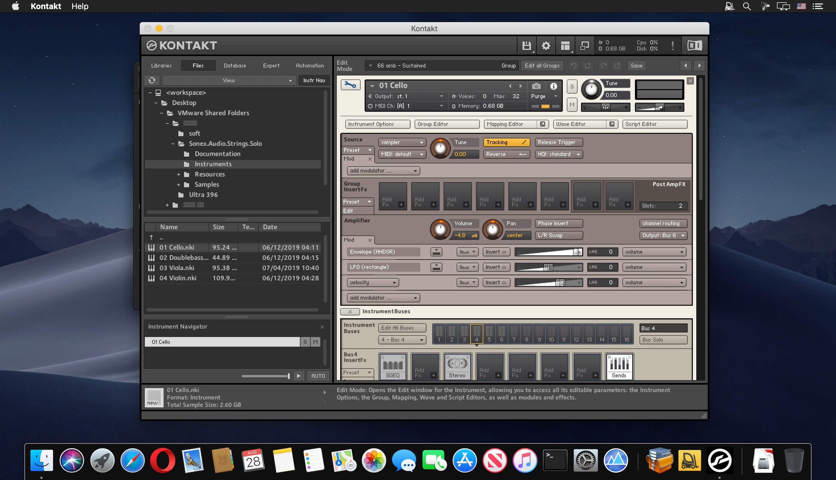The image size is (836, 480).
Task: Select the 03 Viola.nki file row
Action: 232,268
